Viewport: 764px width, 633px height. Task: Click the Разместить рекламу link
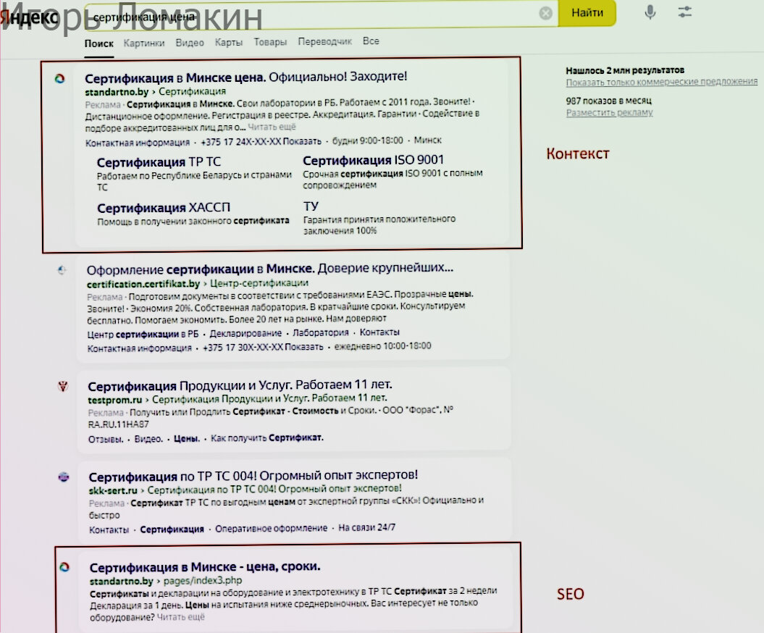click(x=609, y=112)
